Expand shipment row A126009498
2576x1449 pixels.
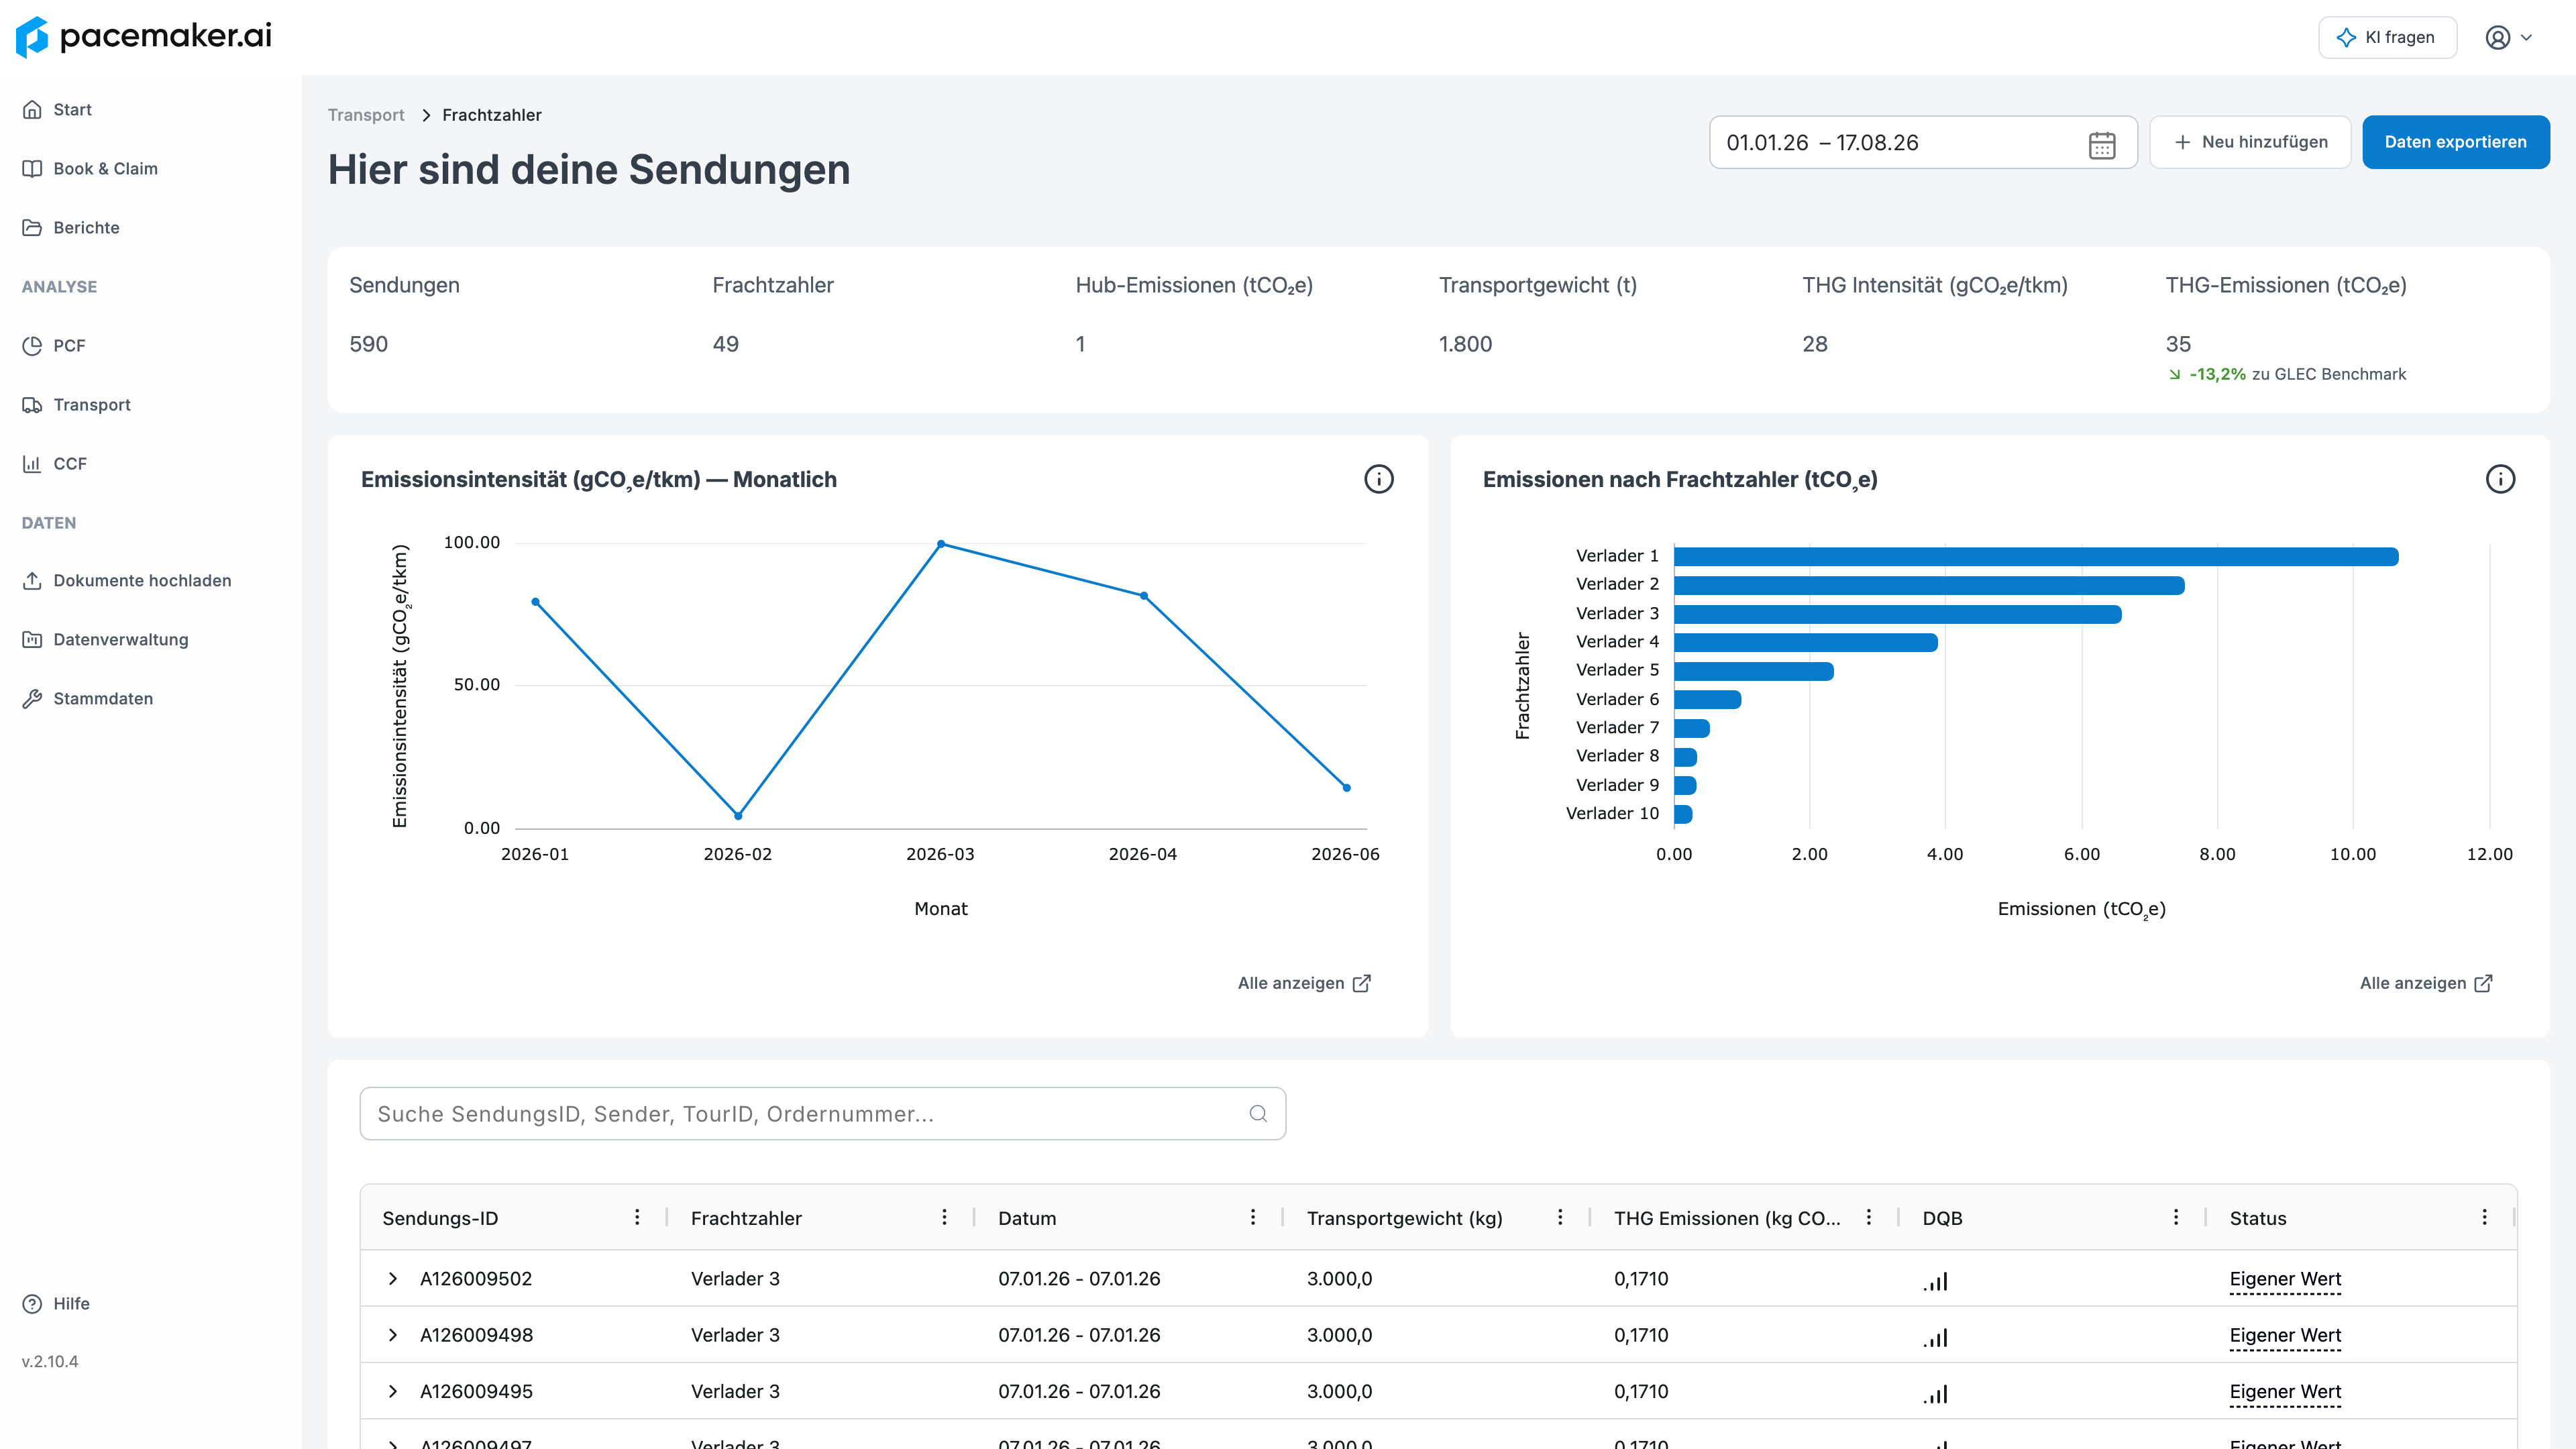click(x=393, y=1335)
